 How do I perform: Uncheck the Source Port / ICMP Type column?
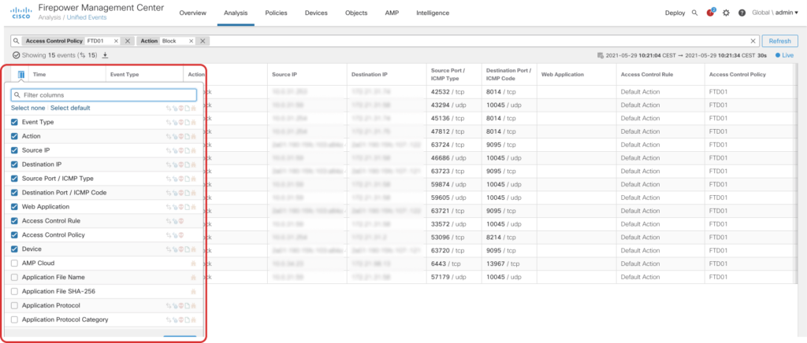14,179
